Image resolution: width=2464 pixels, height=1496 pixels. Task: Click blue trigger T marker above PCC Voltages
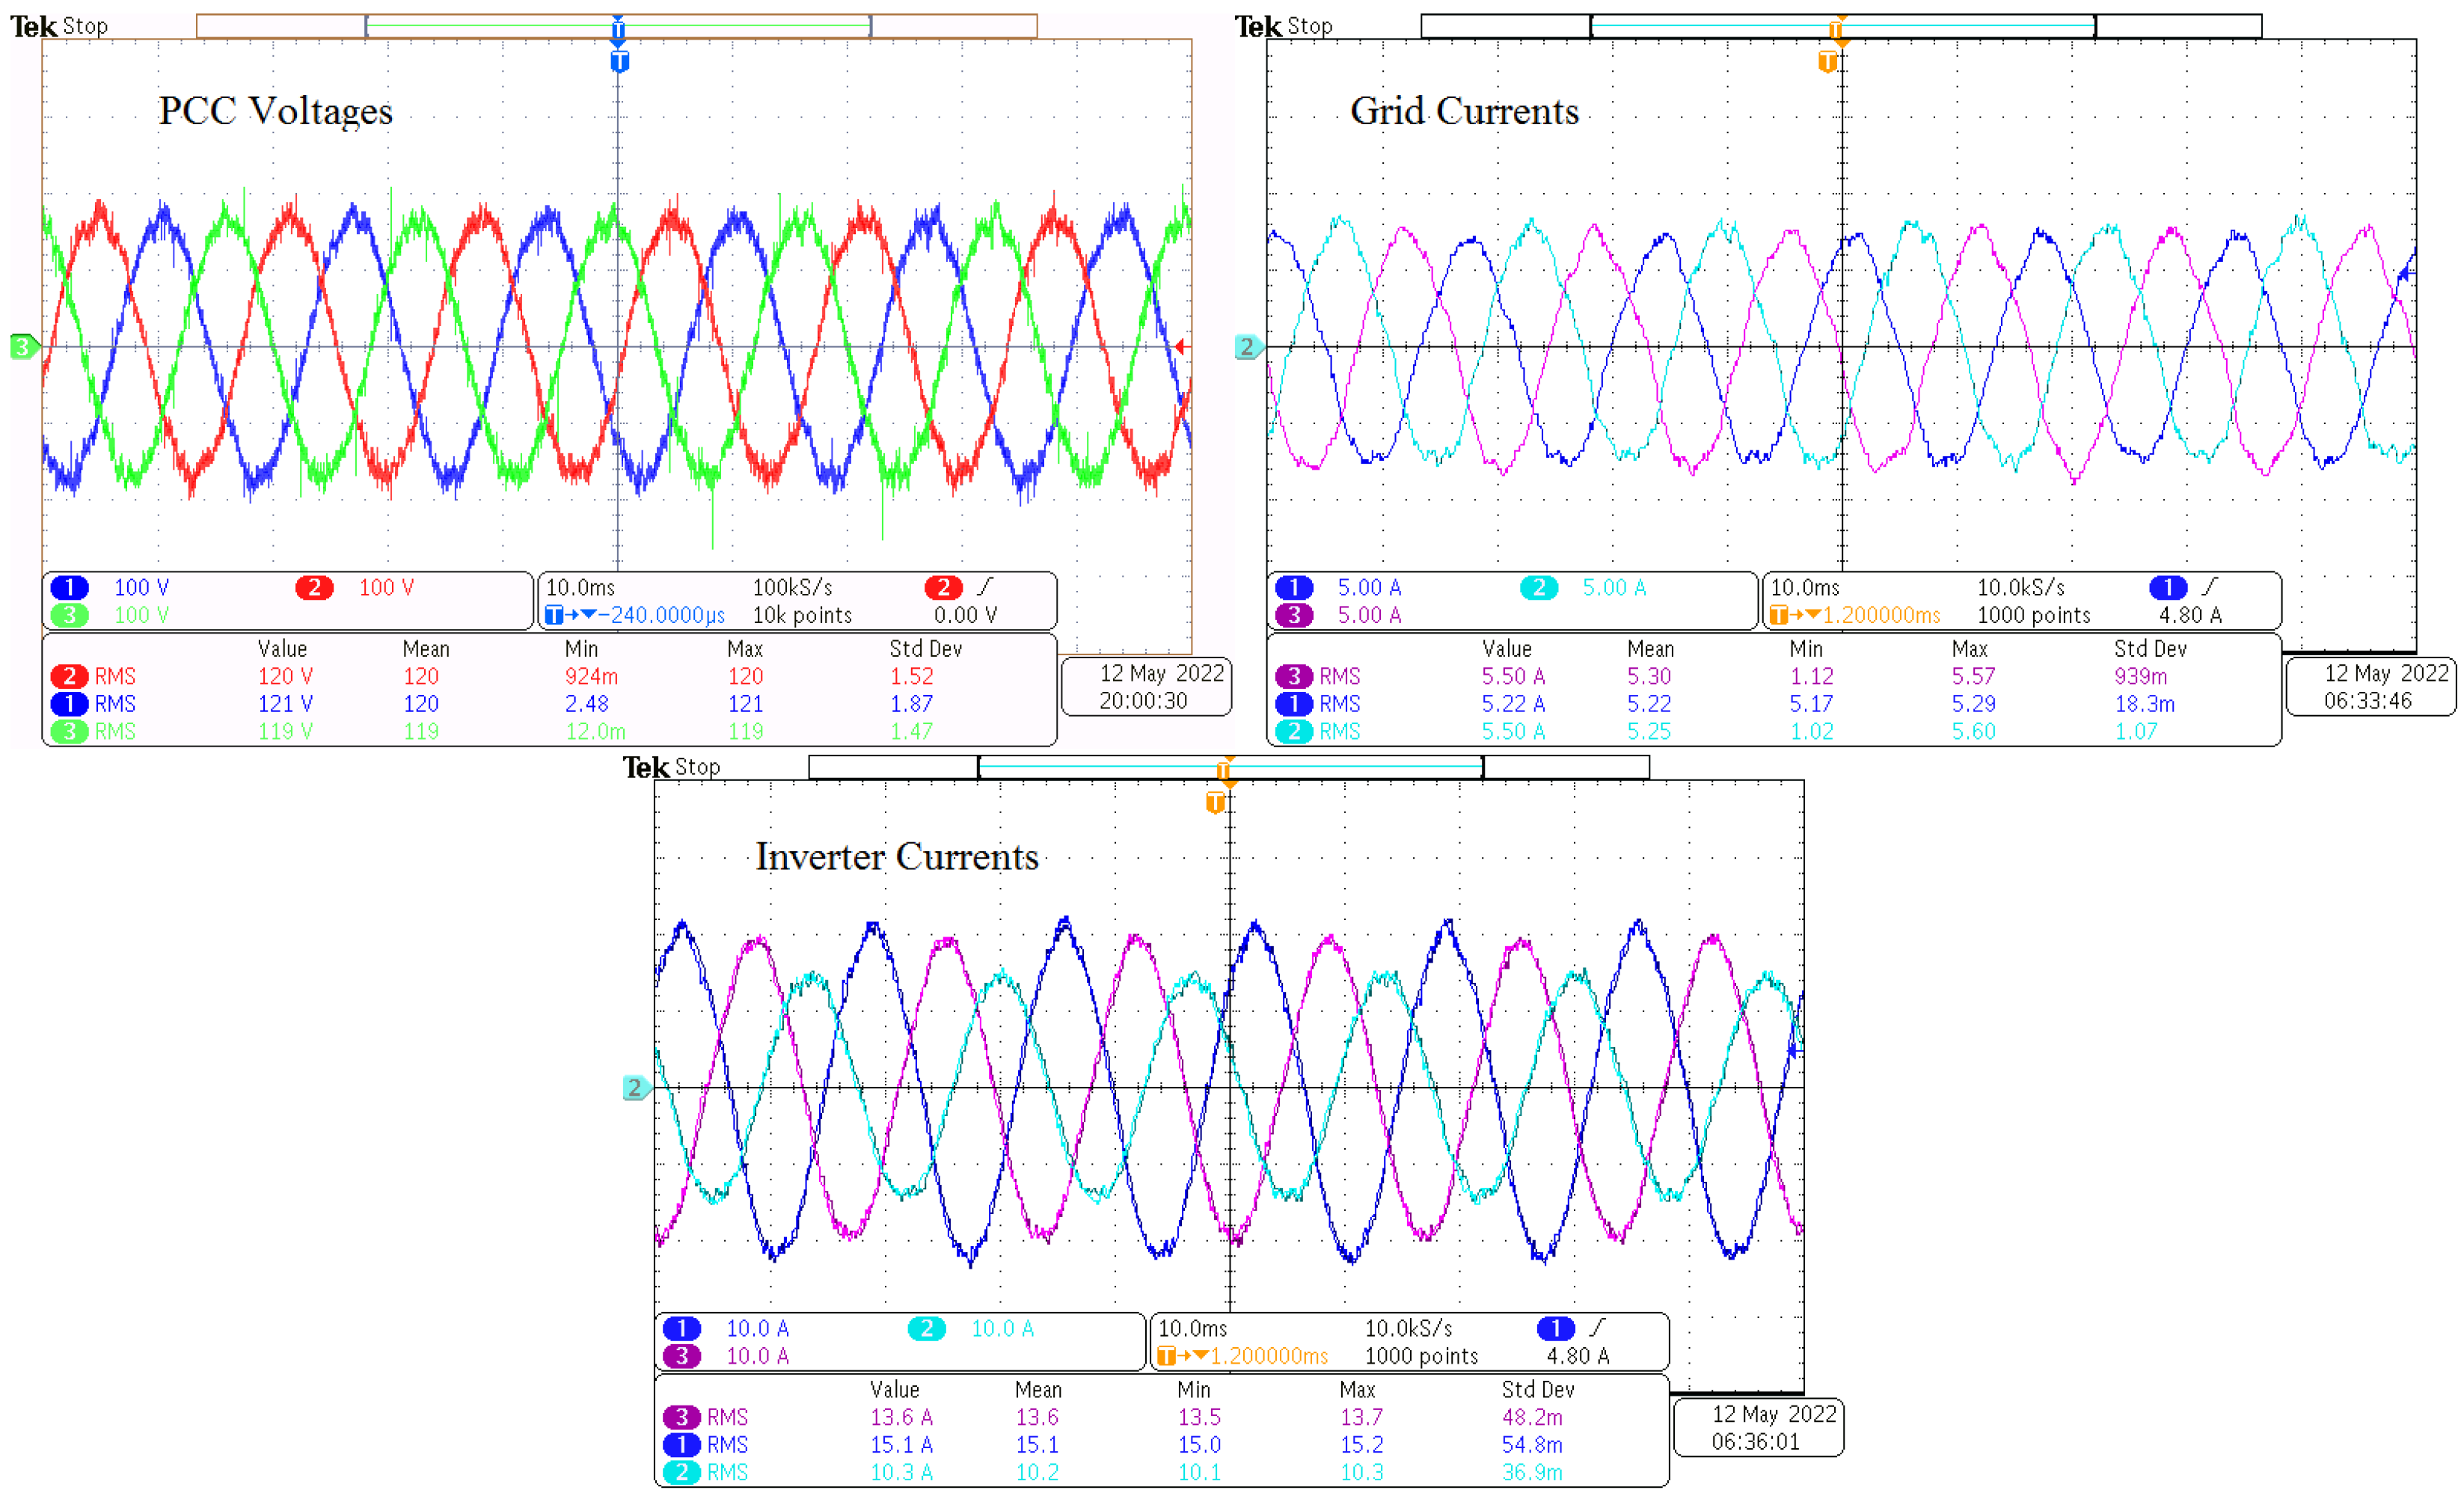tap(619, 62)
